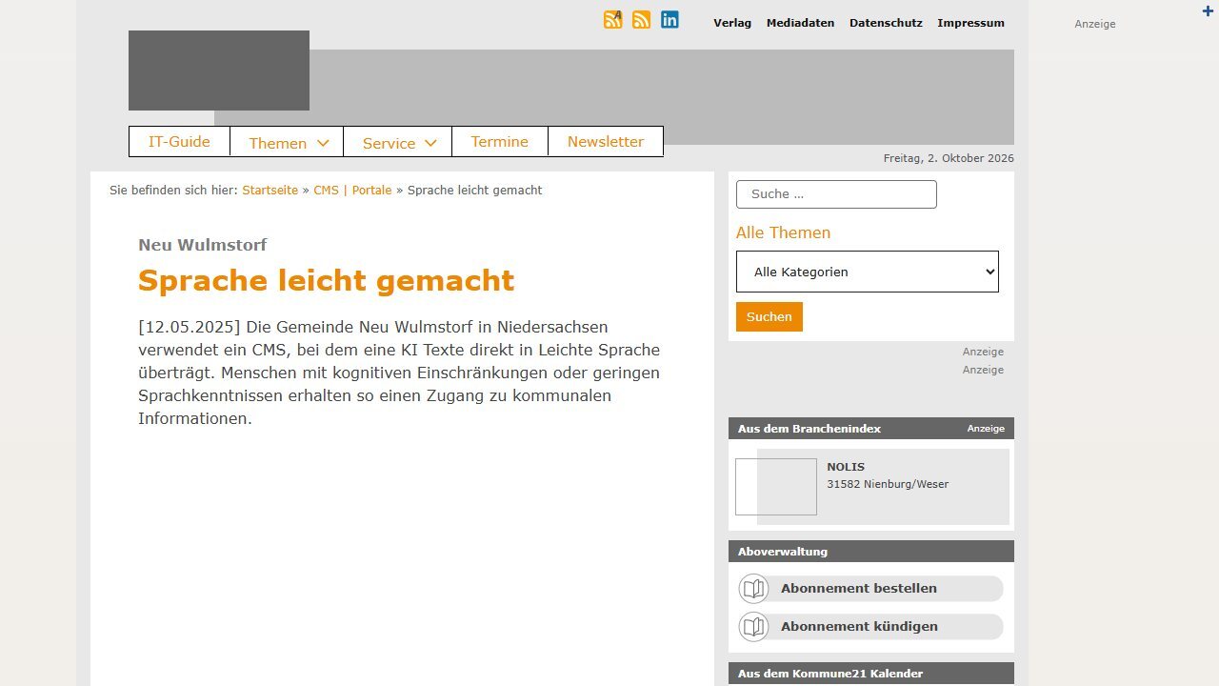This screenshot has width=1219, height=686.
Task: Click the date Freitag, 2. Oktober 2026
Action: [x=949, y=158]
